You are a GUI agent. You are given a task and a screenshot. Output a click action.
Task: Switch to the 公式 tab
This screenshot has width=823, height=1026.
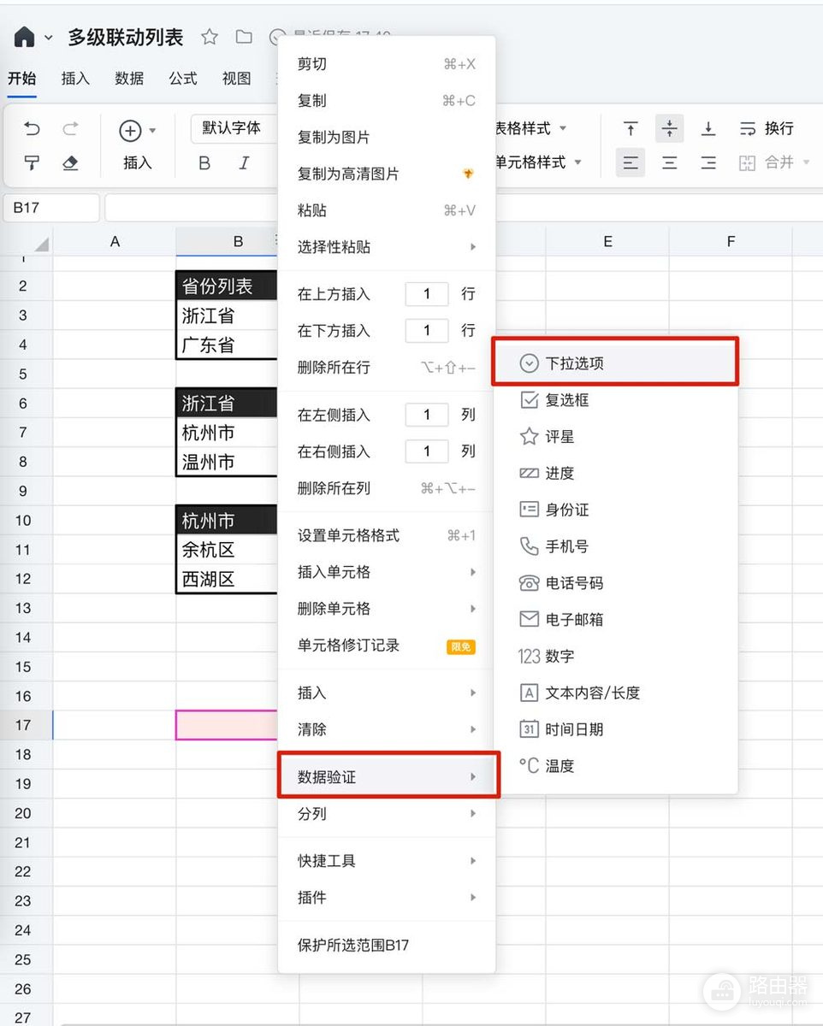click(183, 79)
